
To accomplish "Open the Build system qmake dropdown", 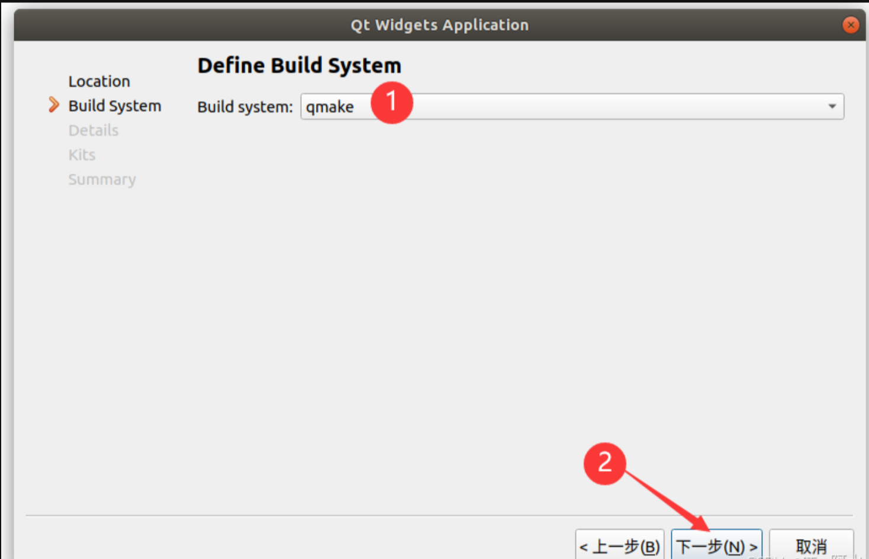I will 572,107.
